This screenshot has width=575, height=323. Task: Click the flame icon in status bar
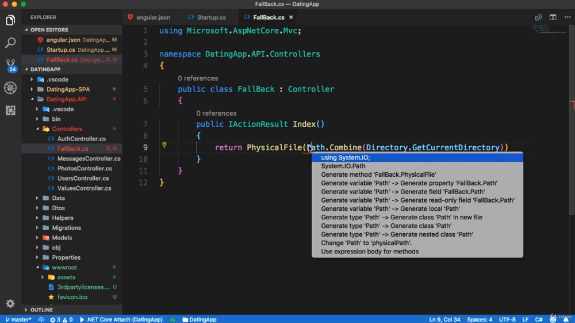pyautogui.click(x=172, y=320)
